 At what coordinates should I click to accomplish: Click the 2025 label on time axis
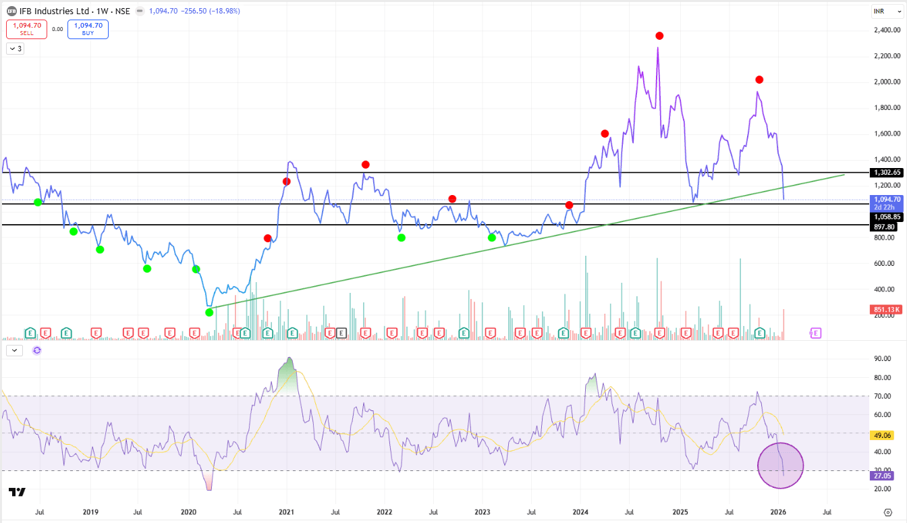point(680,512)
